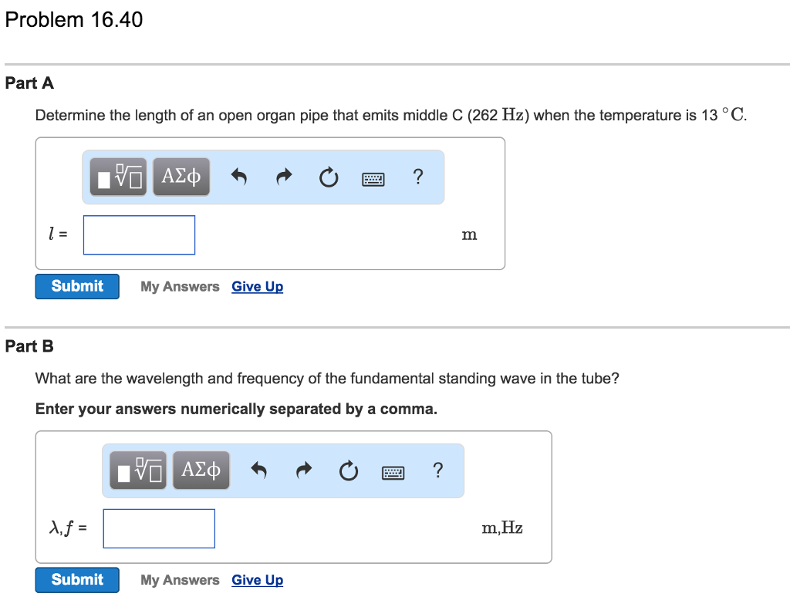Reset the Part B answer field
This screenshot has width=790, height=607.
click(347, 470)
